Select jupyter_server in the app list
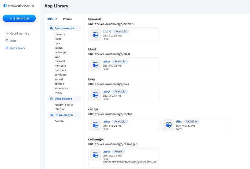This screenshot has width=250, height=169. (64, 104)
